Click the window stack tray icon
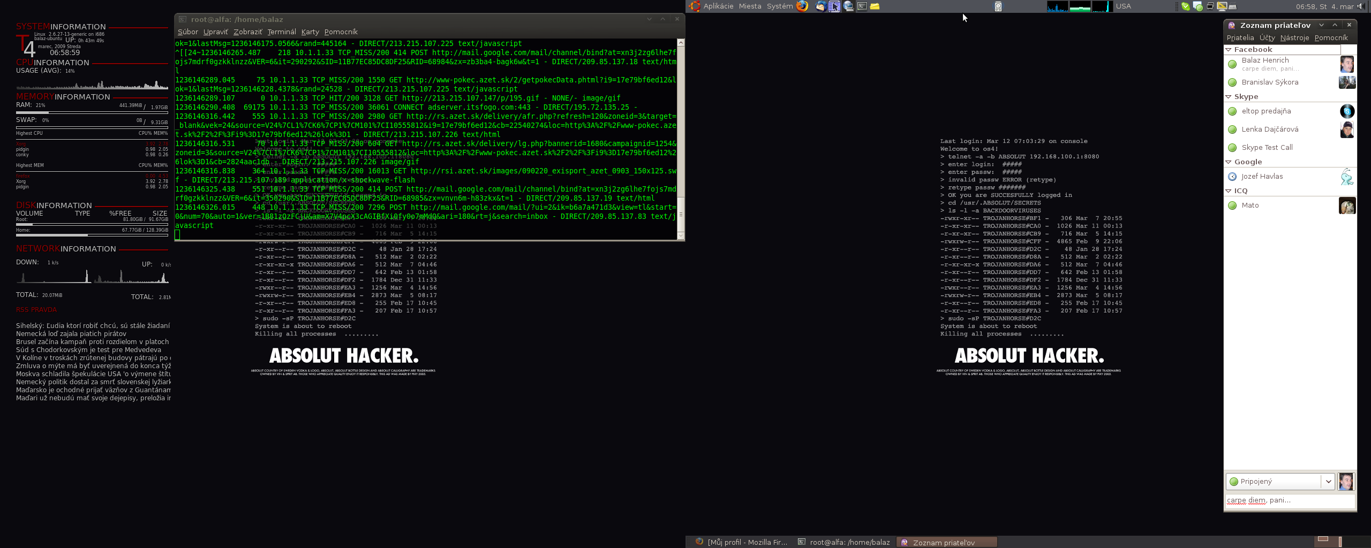The width and height of the screenshot is (1371, 548). pos(1210,6)
